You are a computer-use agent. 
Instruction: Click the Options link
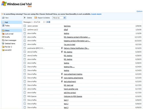tap(139, 11)
